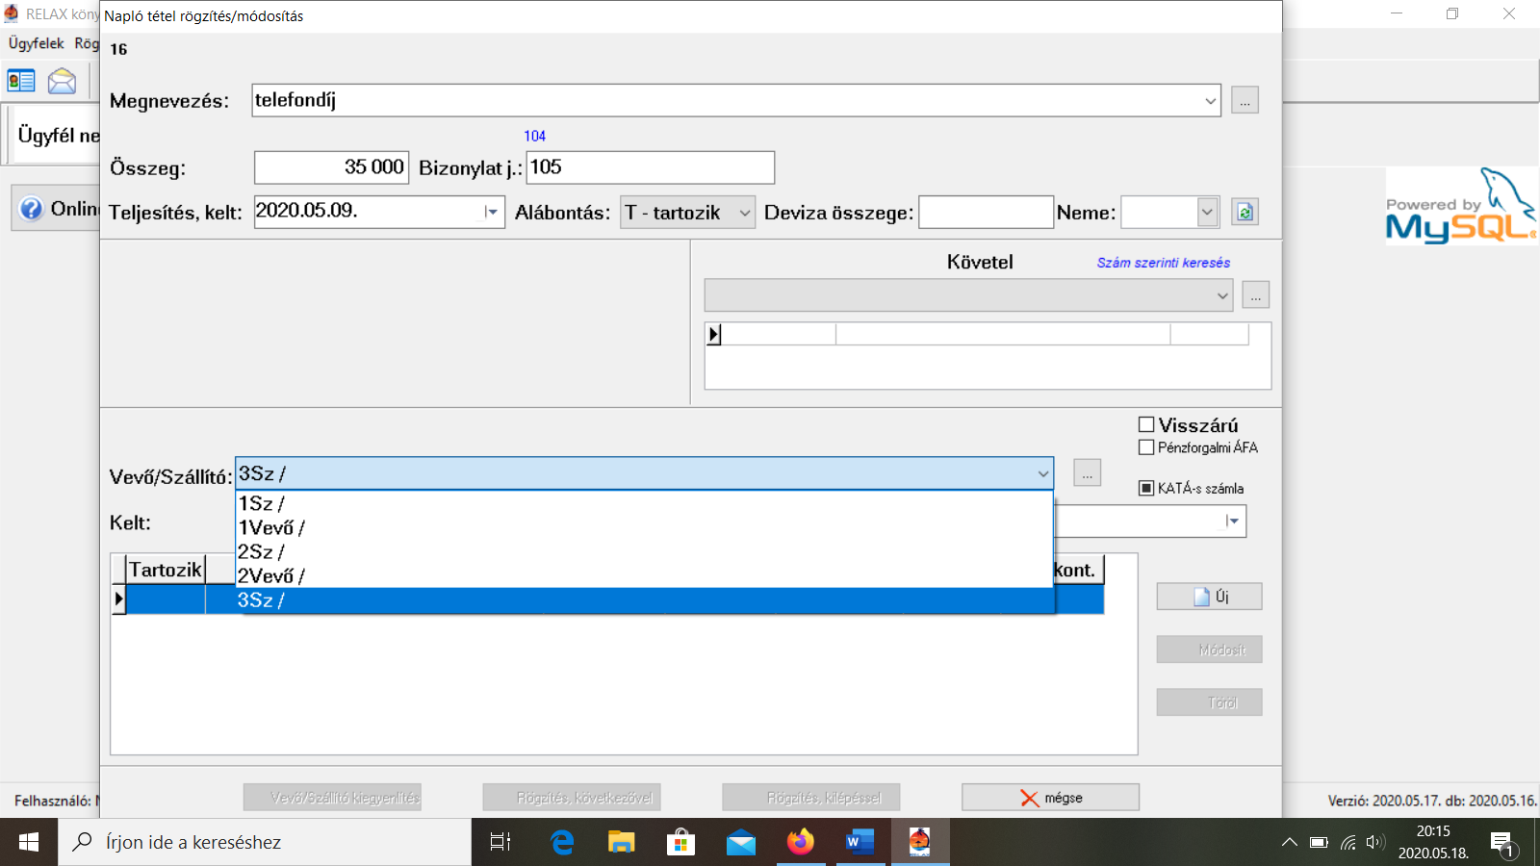Screen dimensions: 1540x866
Task: Collapse the Vevő/Szállító dropdown arrow
Action: [1042, 473]
